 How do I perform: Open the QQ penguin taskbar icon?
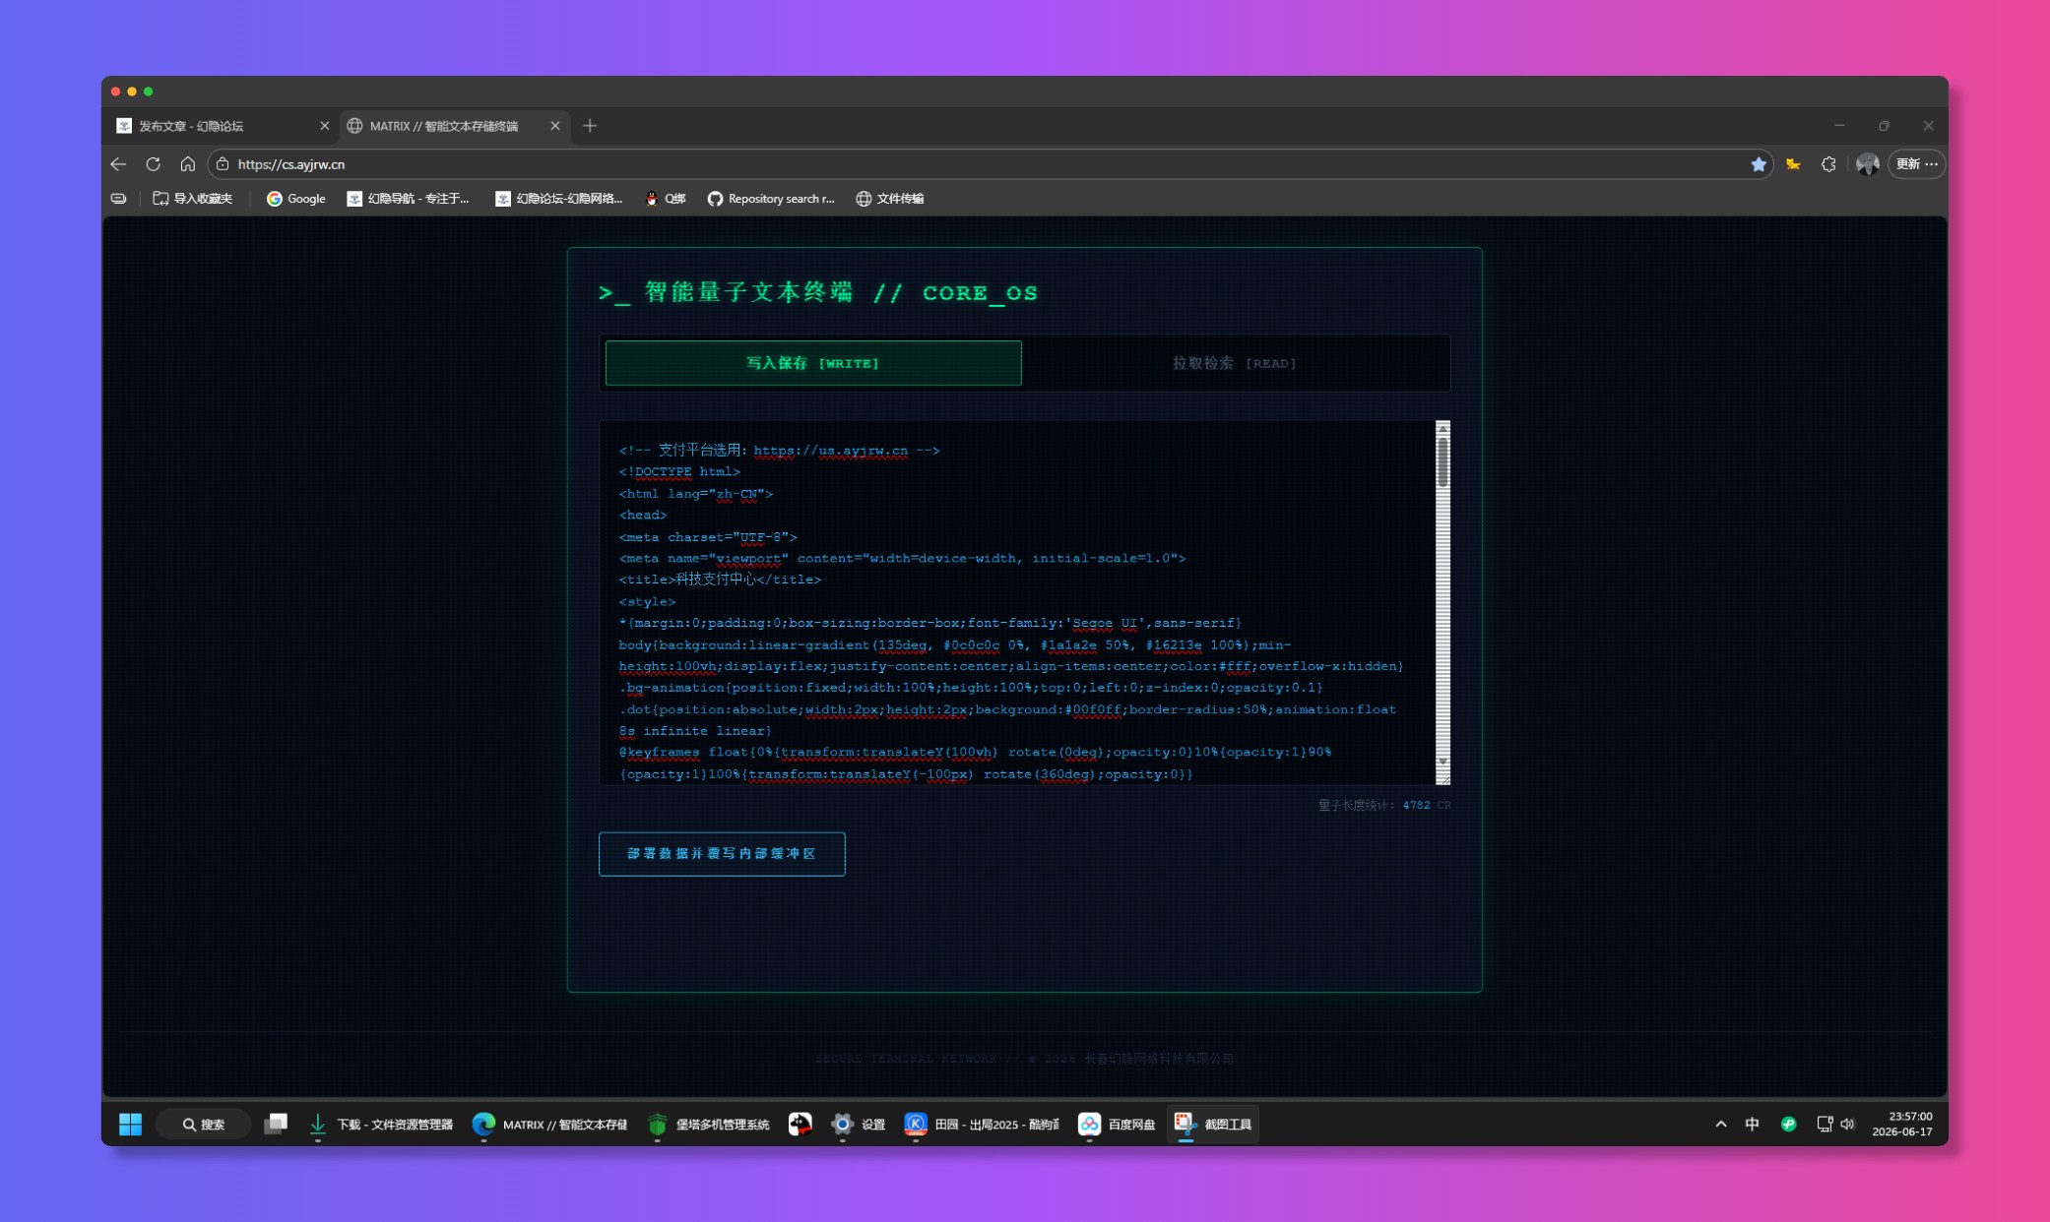(801, 1124)
